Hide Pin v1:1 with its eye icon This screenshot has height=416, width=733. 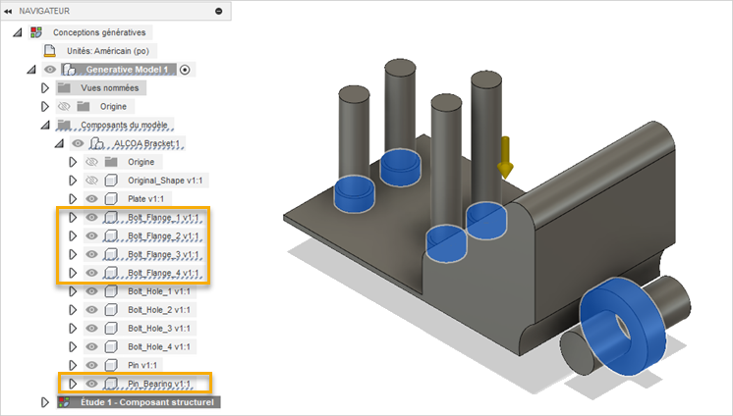(92, 365)
